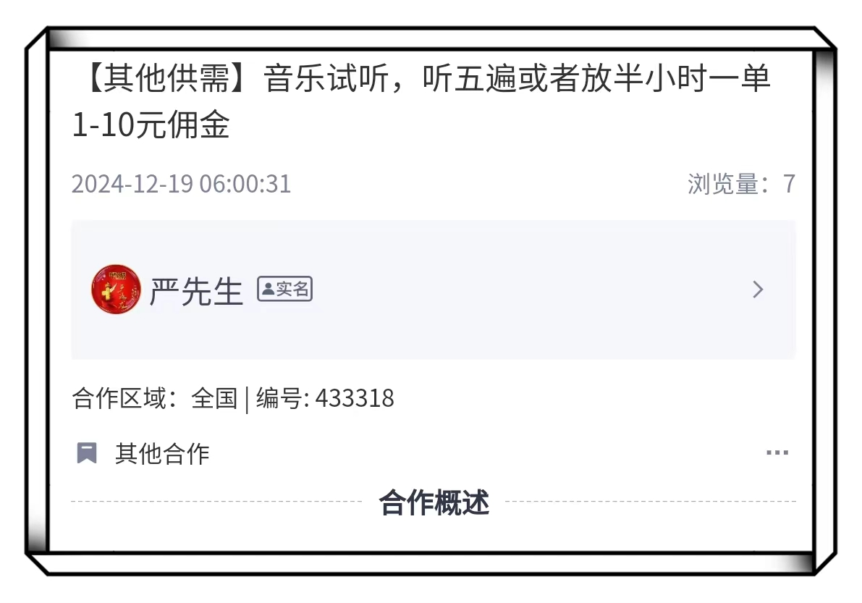Click the 浏览量: 7 view counter
Viewport: 862px width, 603px height.
click(740, 184)
